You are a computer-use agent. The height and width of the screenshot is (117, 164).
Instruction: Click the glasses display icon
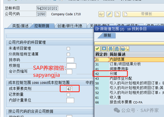tap(101, 14)
